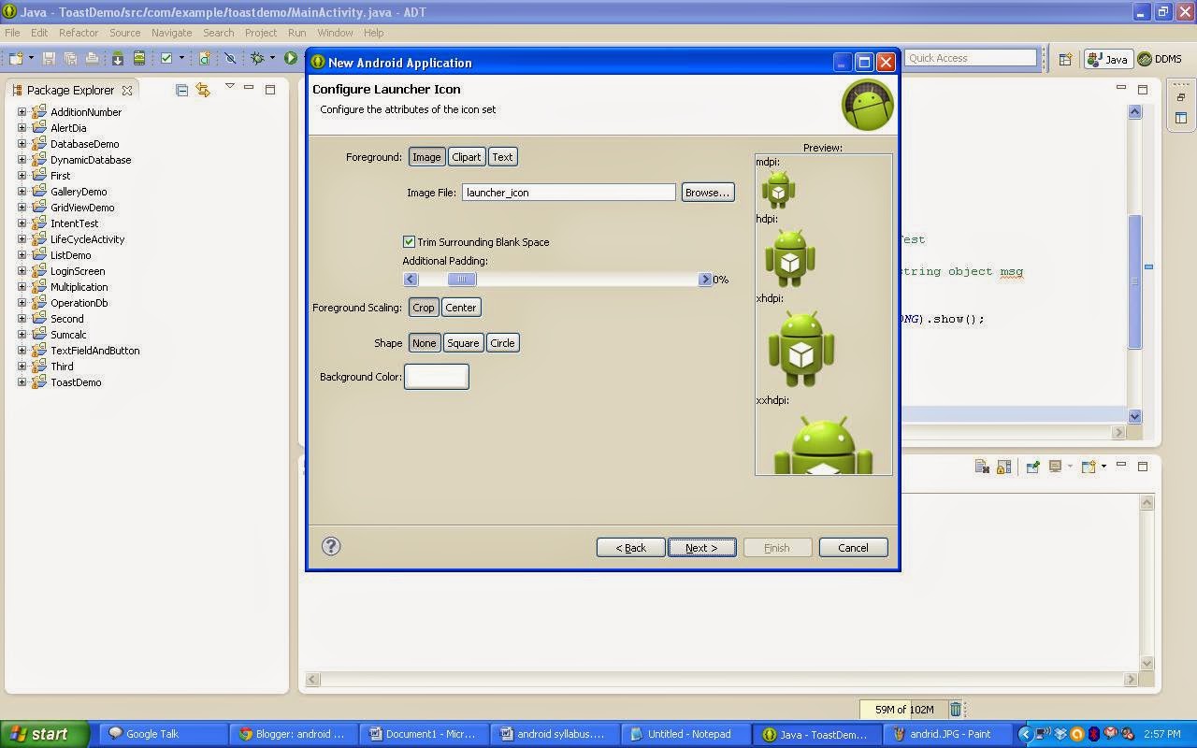1197x748 pixels.
Task: Select Text as the foreground type
Action: point(502,157)
